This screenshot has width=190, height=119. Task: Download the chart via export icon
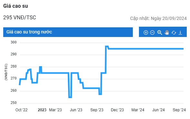180,32
